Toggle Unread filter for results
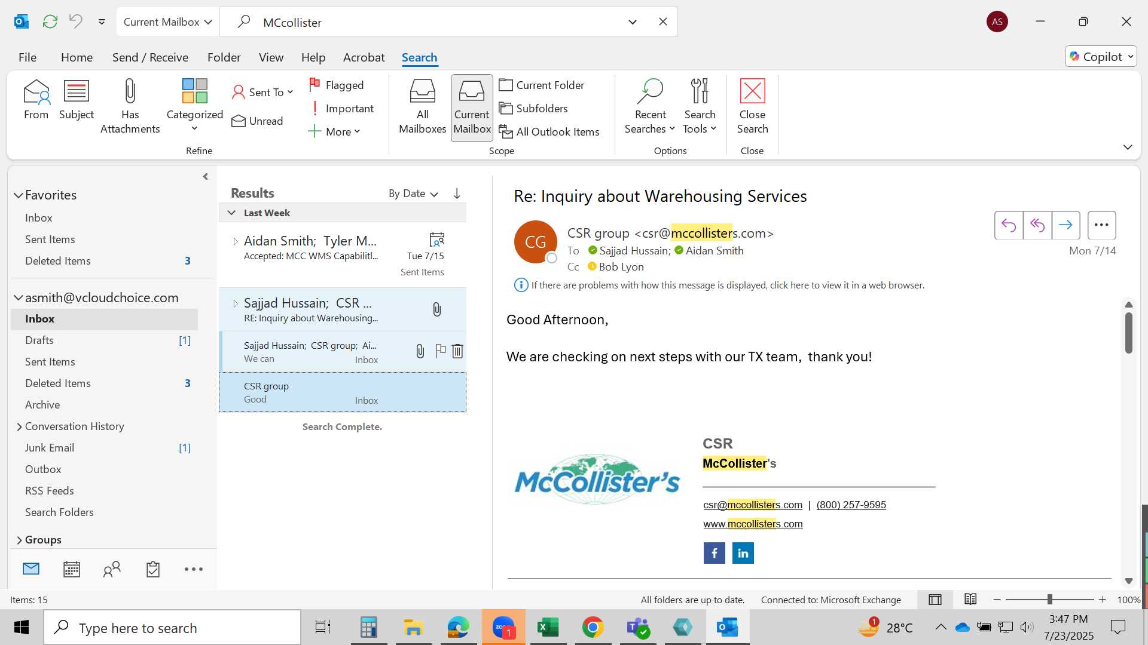 257,121
